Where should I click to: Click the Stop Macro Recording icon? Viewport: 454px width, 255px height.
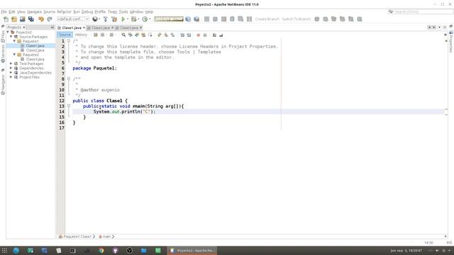tap(205, 35)
